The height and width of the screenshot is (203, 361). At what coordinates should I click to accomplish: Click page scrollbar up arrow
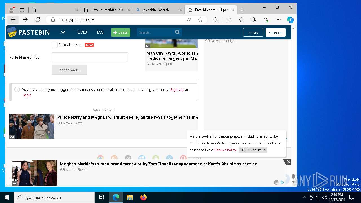click(293, 29)
